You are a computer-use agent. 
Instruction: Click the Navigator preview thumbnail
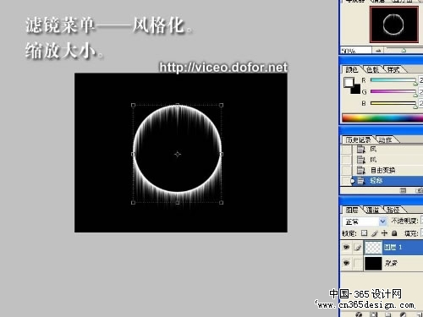point(394,25)
